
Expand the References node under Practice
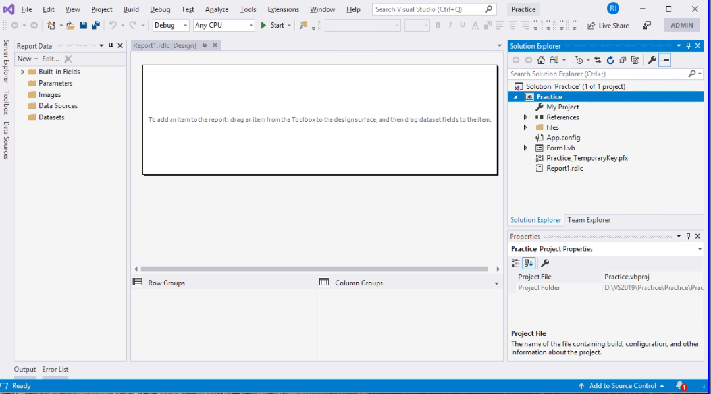point(525,117)
